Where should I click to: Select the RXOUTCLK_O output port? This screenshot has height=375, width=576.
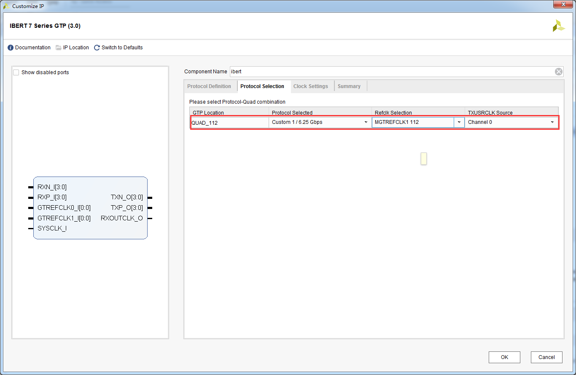pos(122,218)
